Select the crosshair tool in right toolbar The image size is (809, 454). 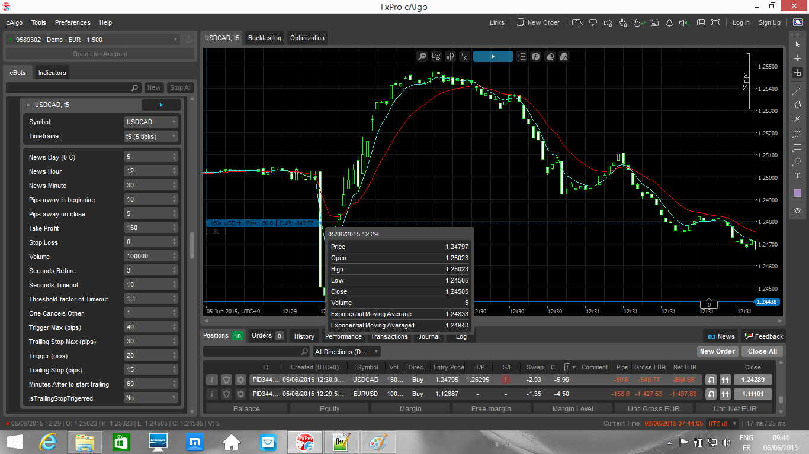797,58
